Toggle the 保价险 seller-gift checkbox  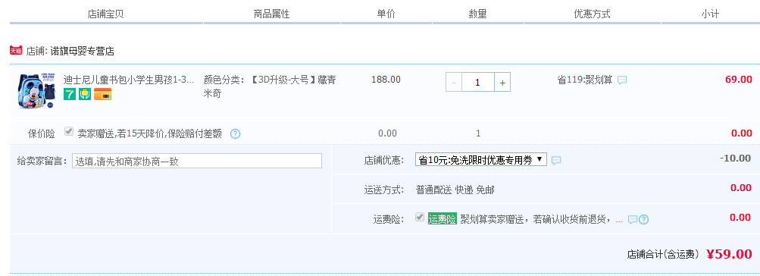coord(69,131)
